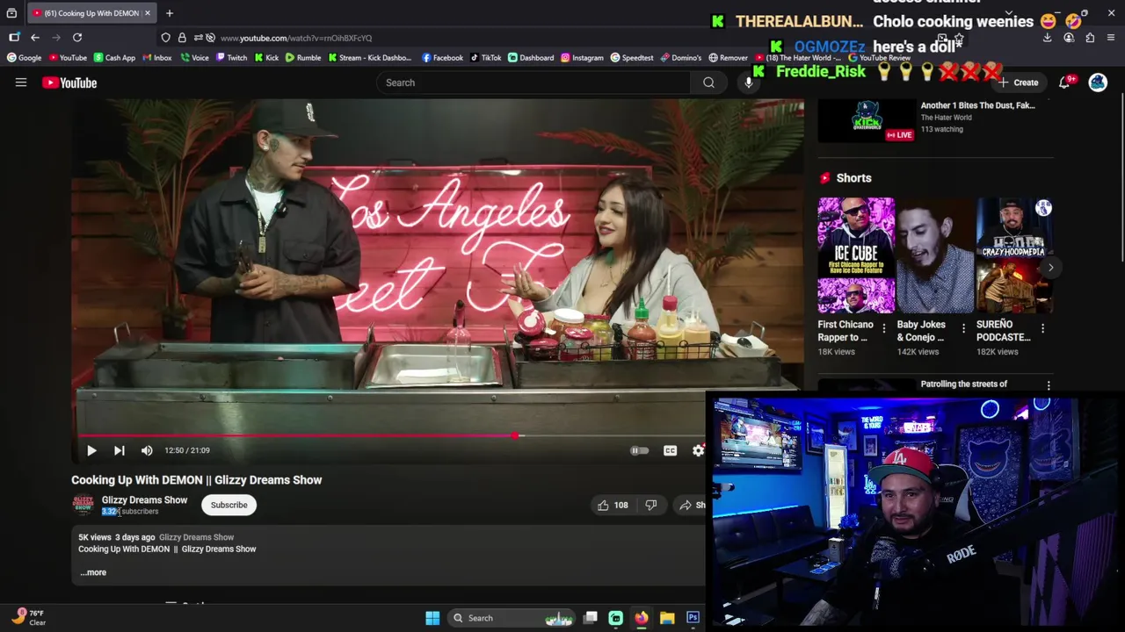The width and height of the screenshot is (1125, 632).
Task: Go to the YouTube home logo
Action: [x=69, y=83]
